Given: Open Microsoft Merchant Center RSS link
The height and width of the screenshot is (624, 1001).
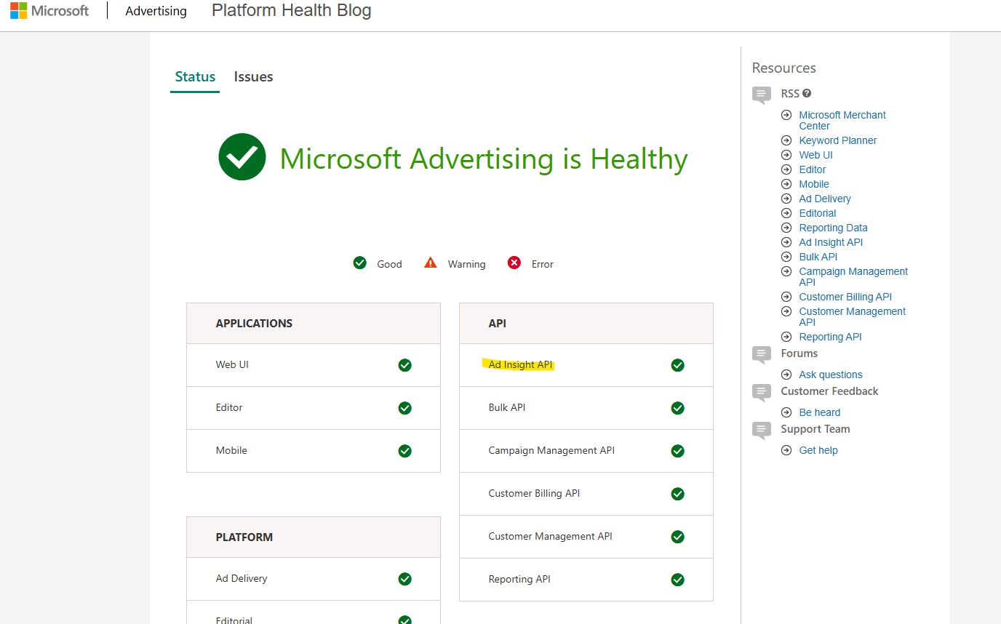Looking at the screenshot, I should 842,120.
